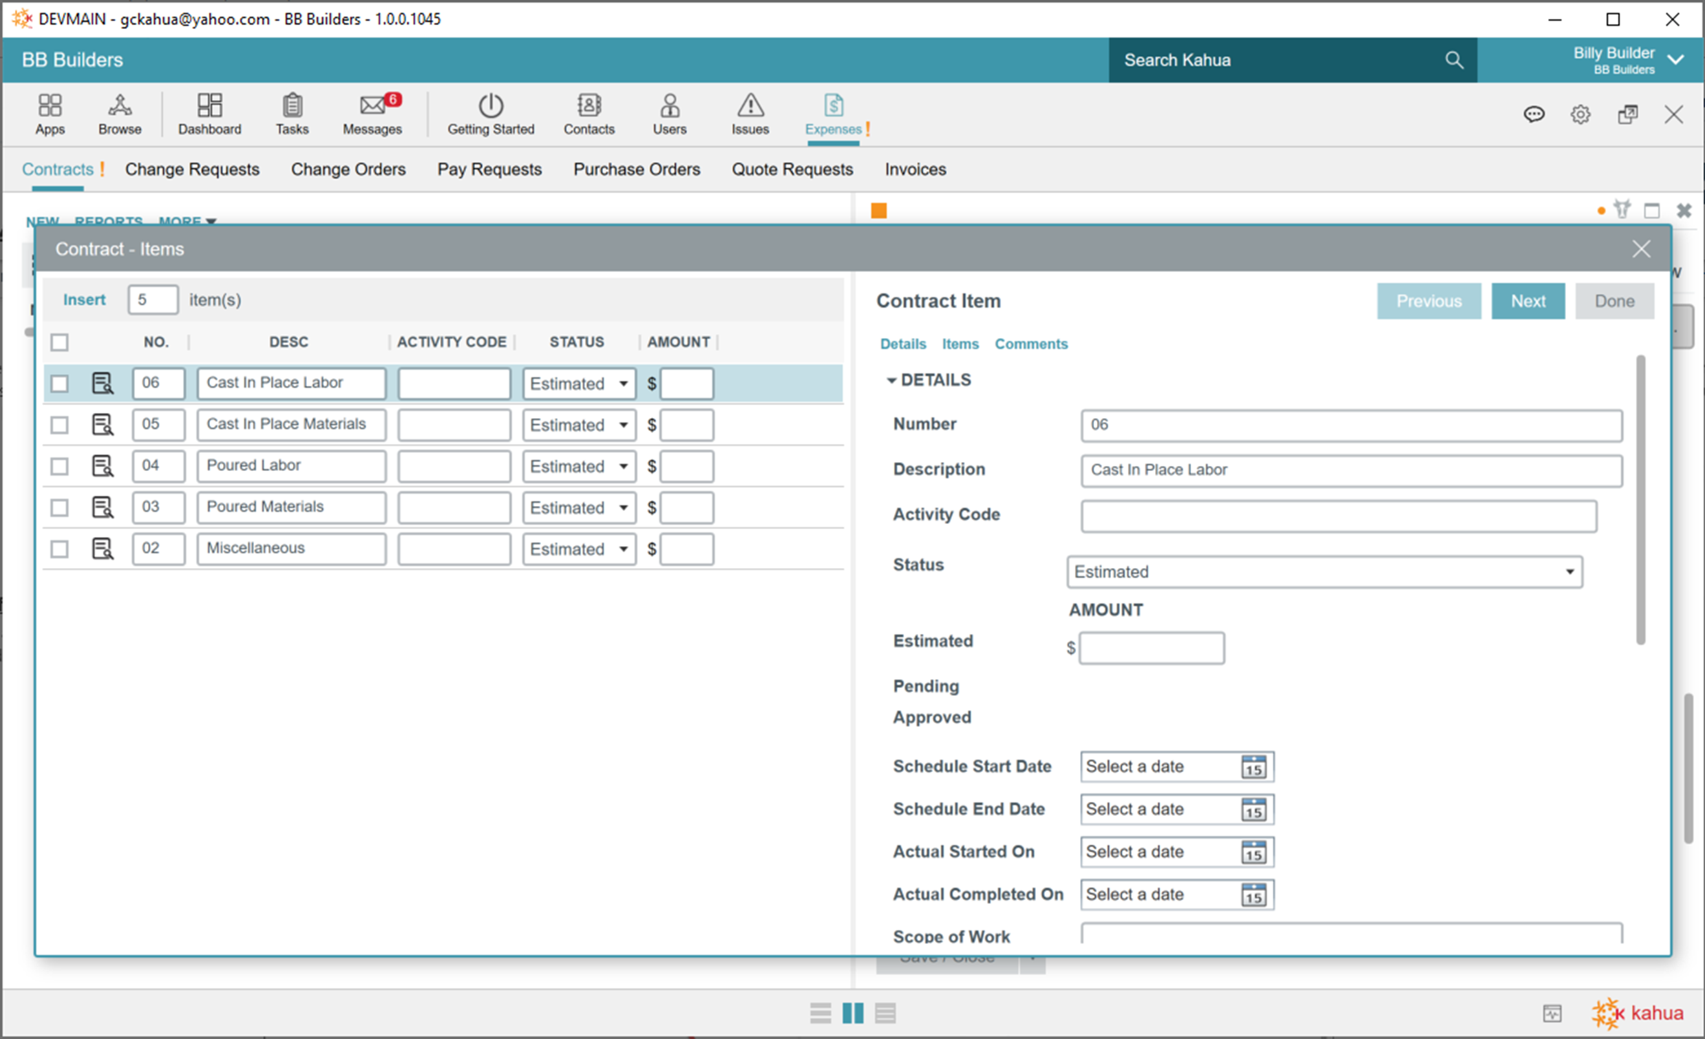The width and height of the screenshot is (1705, 1039).
Task: Switch to the Purchase Orders tab
Action: 637,169
